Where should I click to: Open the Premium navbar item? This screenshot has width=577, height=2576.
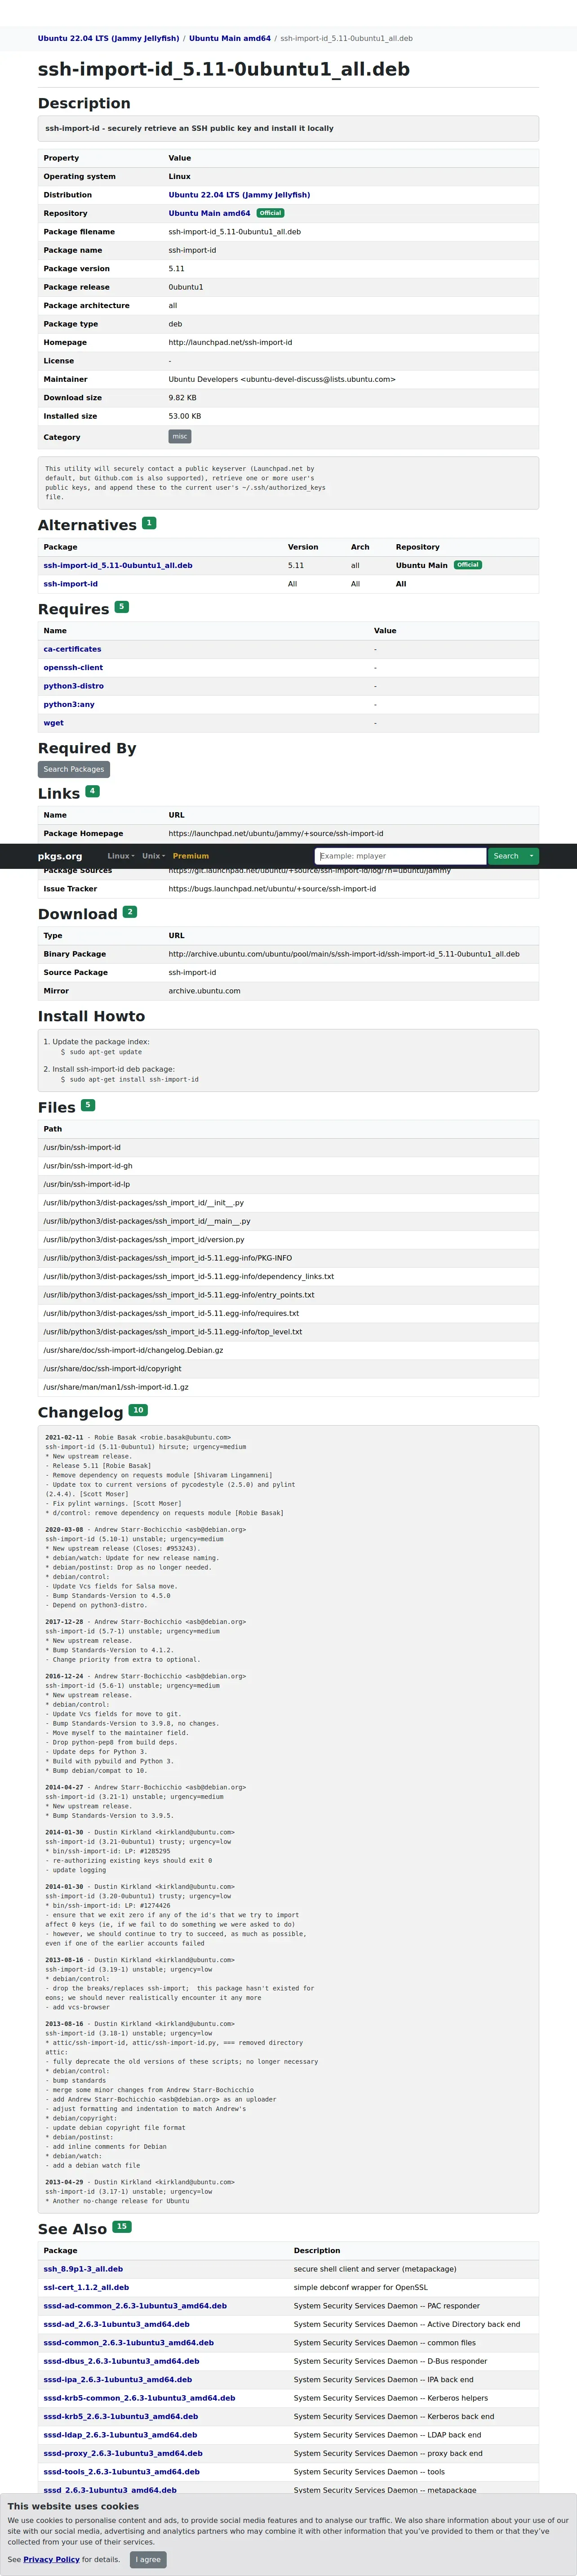190,856
